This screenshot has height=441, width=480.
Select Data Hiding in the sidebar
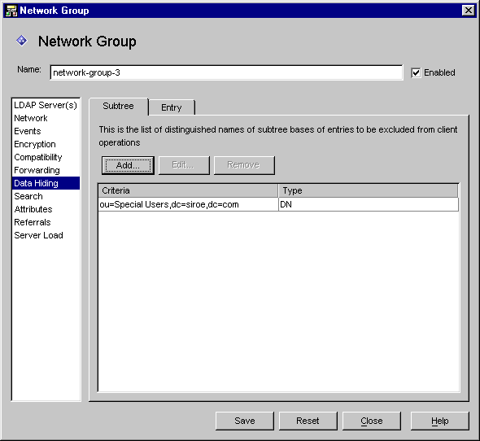[46, 183]
